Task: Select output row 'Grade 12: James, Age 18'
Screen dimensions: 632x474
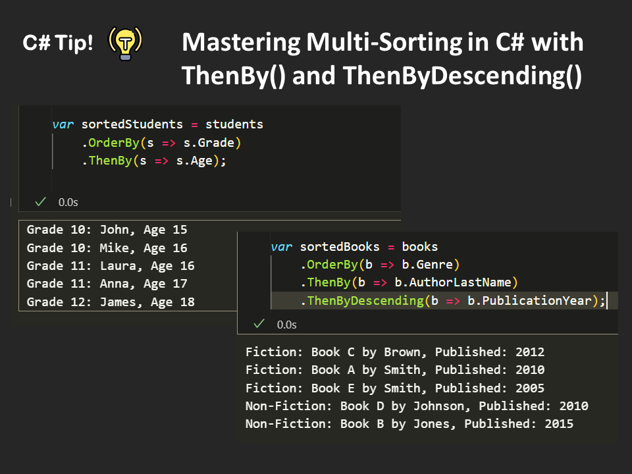Action: (111, 302)
